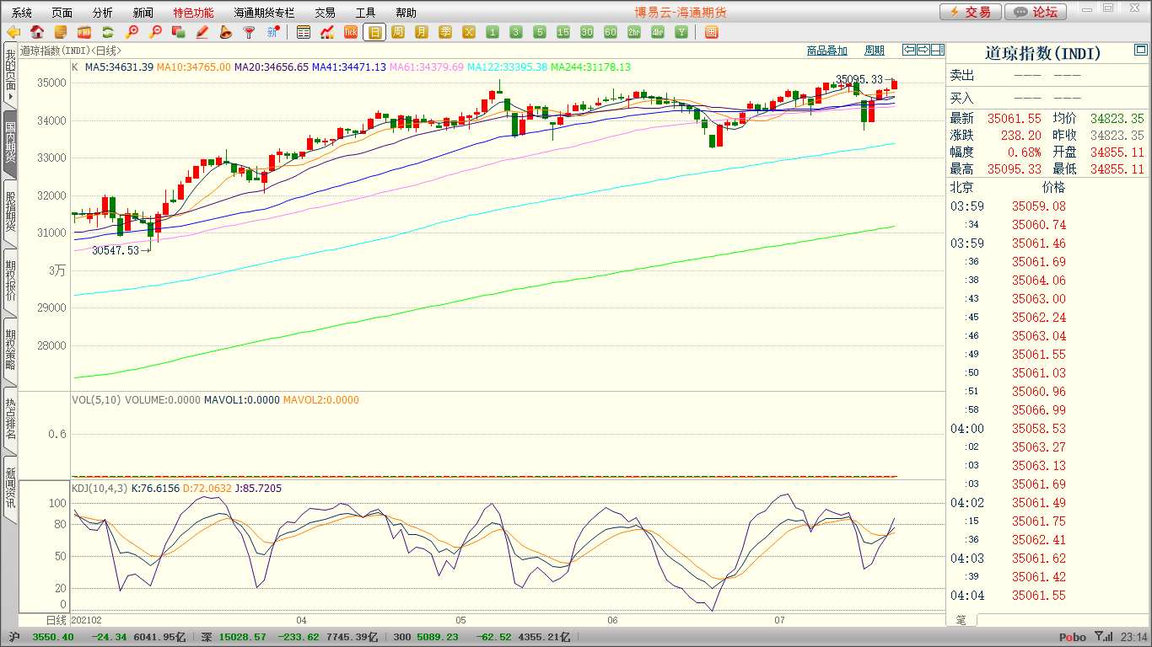
Task: Select the 笔 tab below tick list
Action: click(961, 619)
